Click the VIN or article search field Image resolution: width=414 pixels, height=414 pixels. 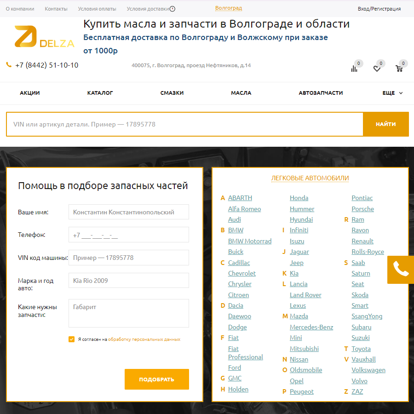(184, 124)
